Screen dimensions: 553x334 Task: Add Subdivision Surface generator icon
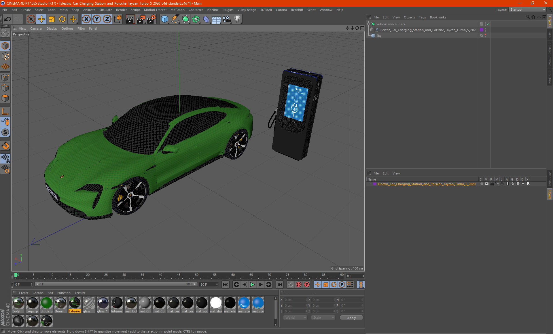(185, 19)
